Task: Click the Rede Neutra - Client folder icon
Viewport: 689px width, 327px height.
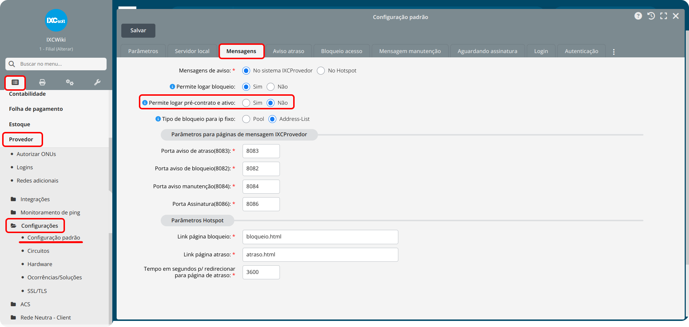Action: pos(13,317)
